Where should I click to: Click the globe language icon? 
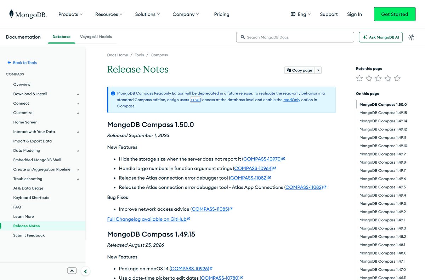point(293,14)
